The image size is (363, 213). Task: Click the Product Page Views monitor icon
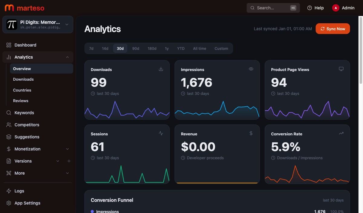pos(341,69)
